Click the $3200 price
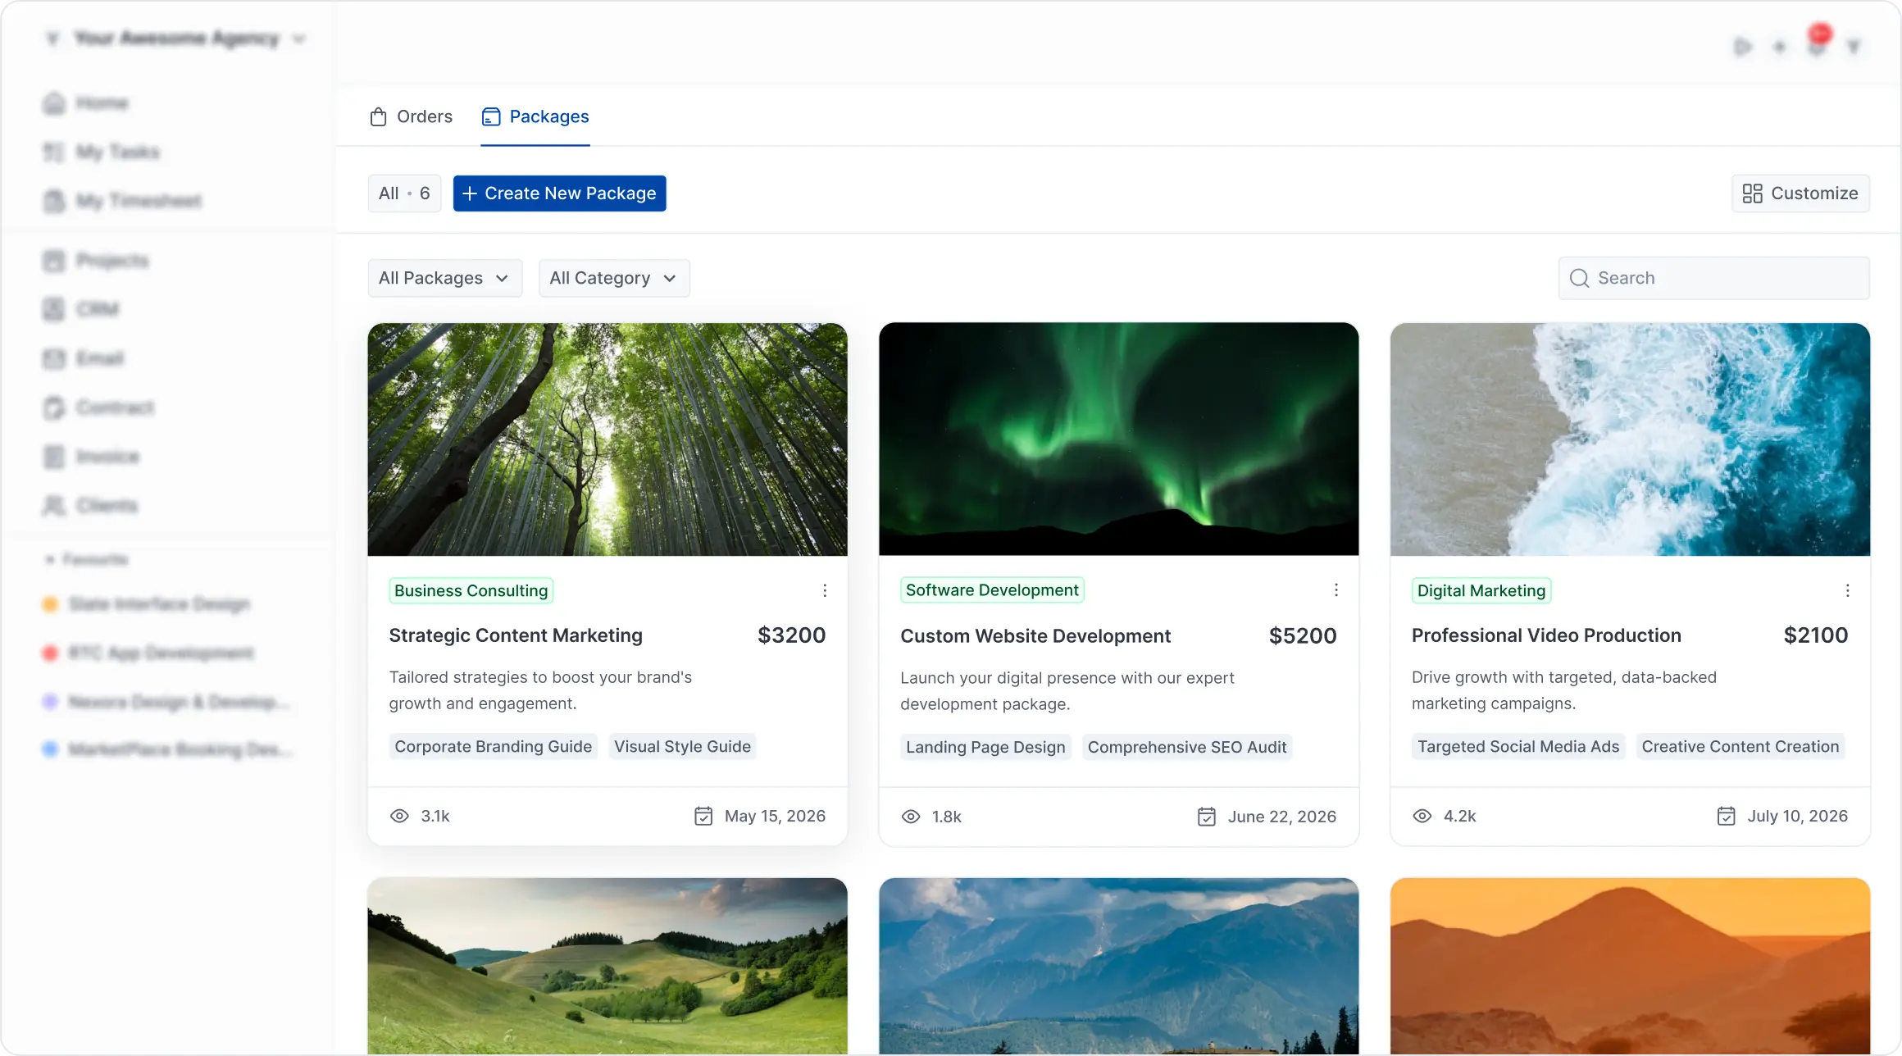Image resolution: width=1902 pixels, height=1056 pixels. (x=792, y=635)
